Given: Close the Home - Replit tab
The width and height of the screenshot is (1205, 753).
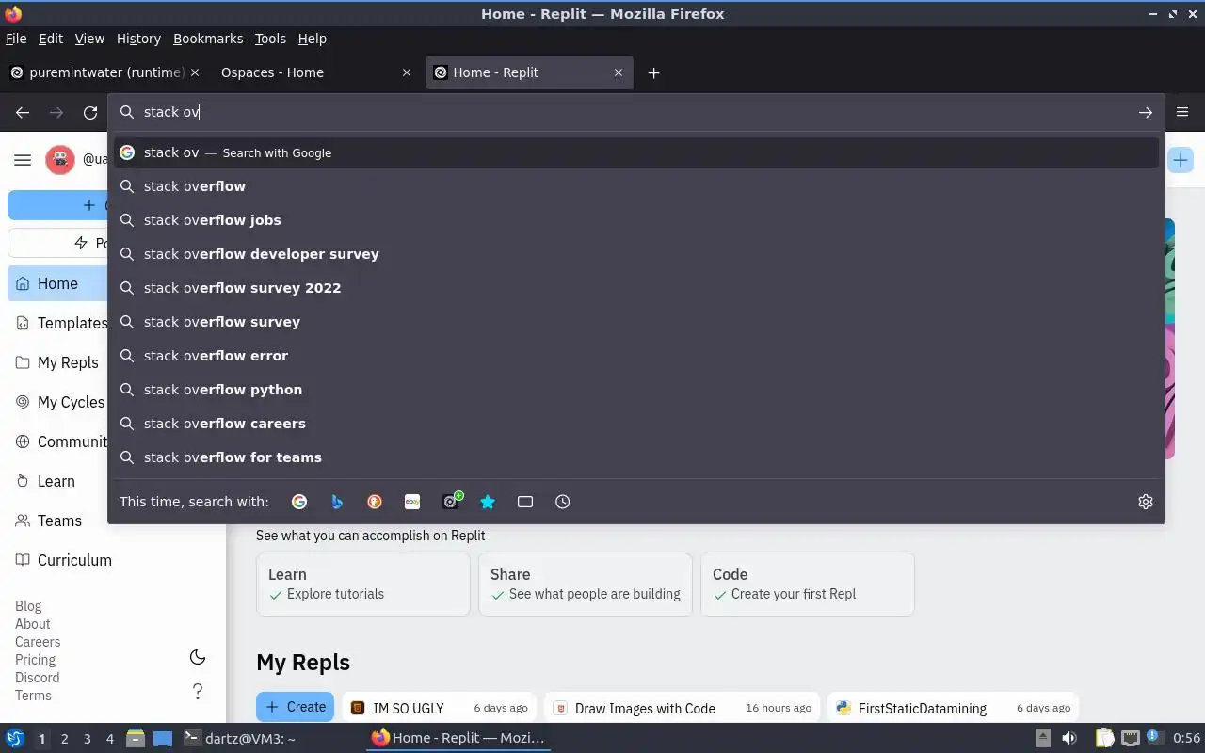Looking at the screenshot, I should click(x=619, y=72).
